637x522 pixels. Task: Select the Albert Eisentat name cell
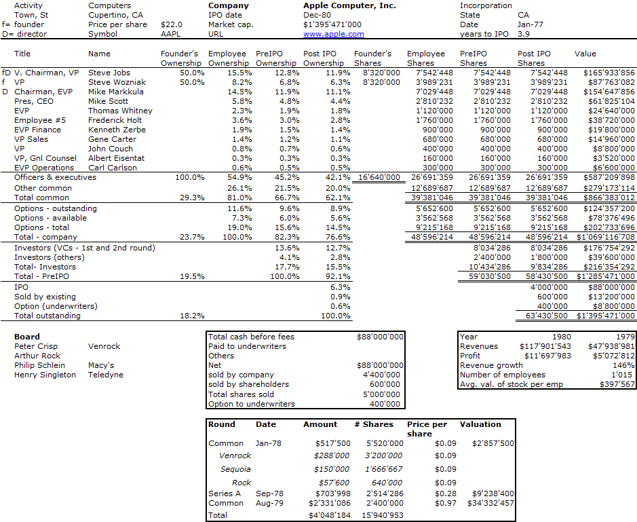coord(116,158)
